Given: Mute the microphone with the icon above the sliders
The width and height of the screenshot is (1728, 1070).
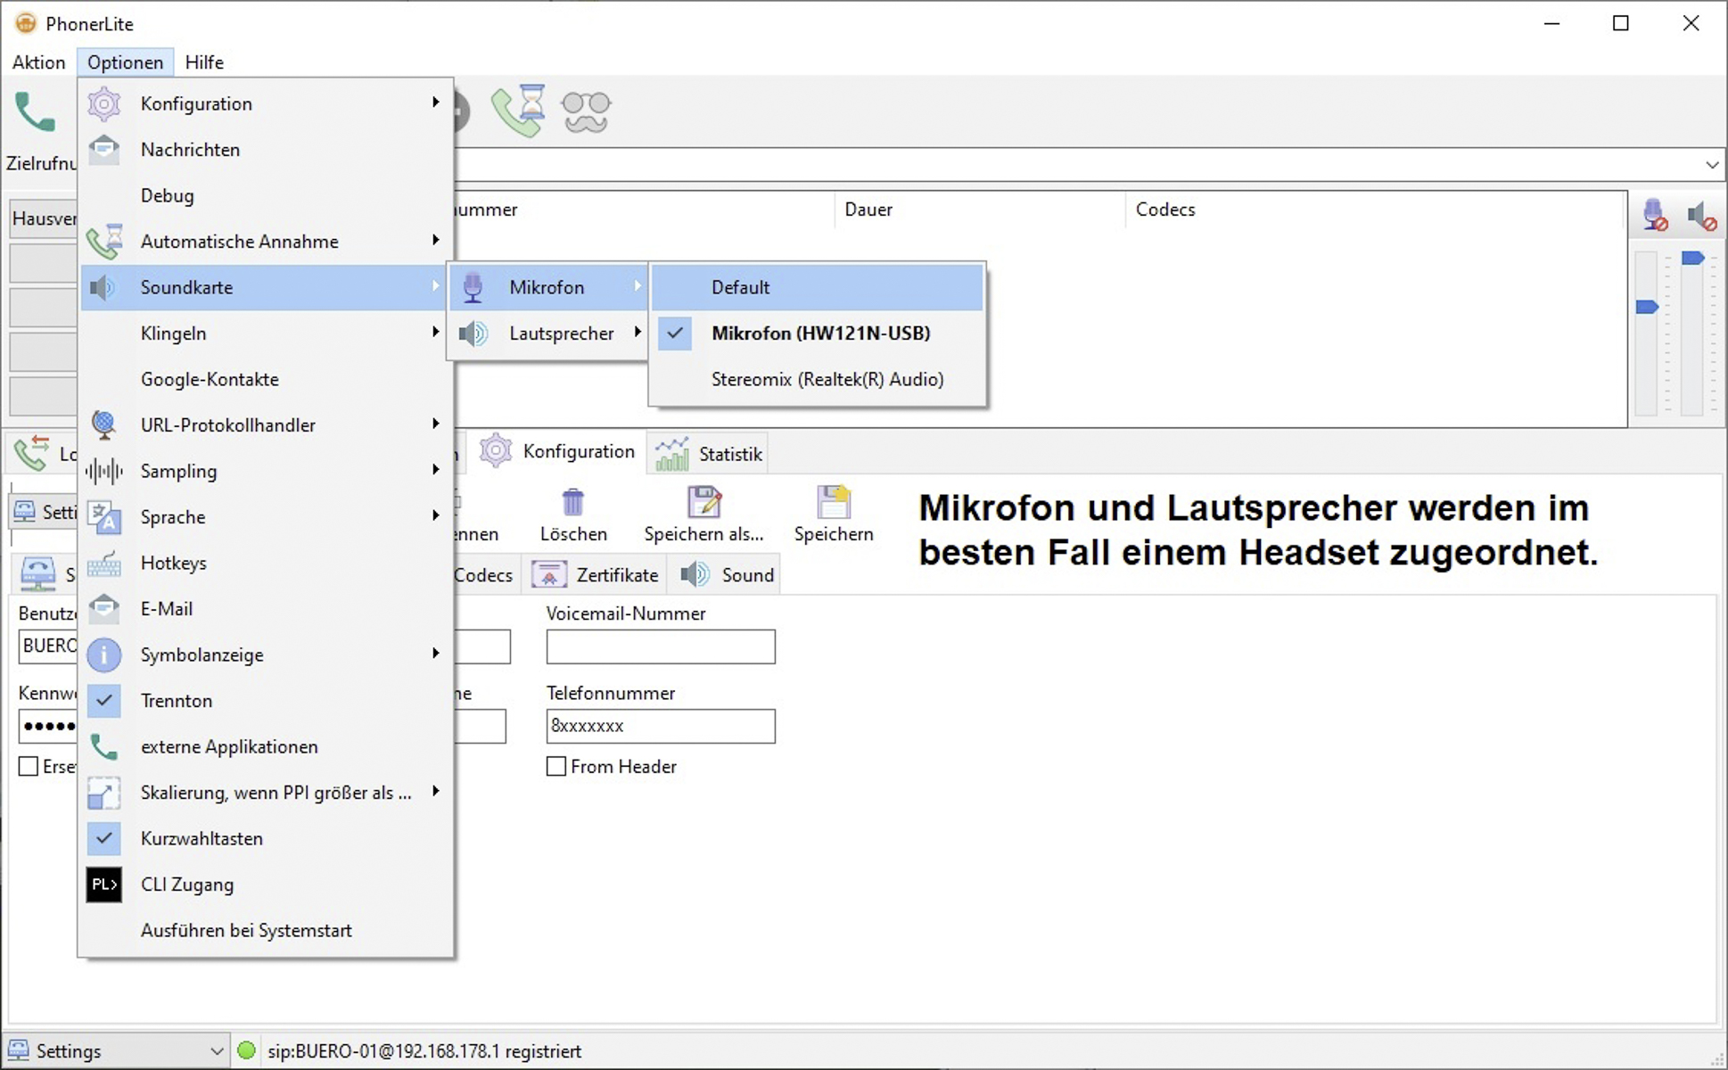Looking at the screenshot, I should coord(1655,215).
